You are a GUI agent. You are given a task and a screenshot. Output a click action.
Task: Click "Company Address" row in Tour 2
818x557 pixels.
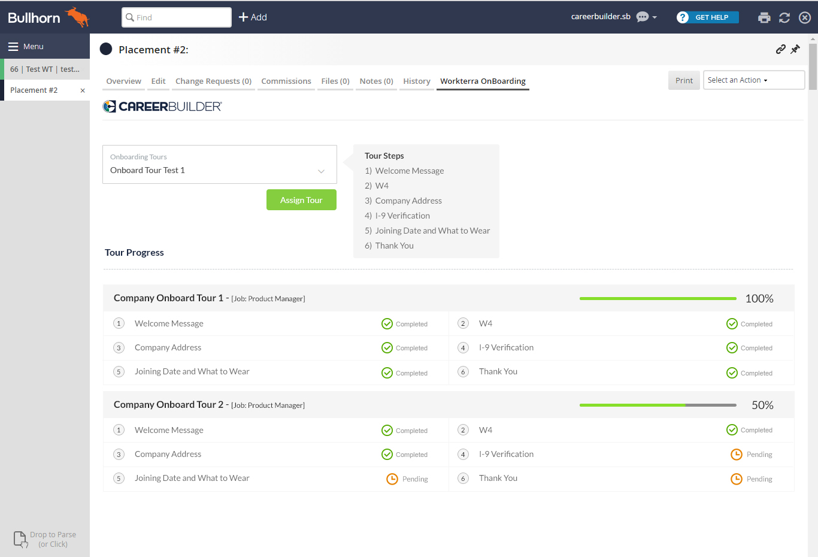pos(276,455)
